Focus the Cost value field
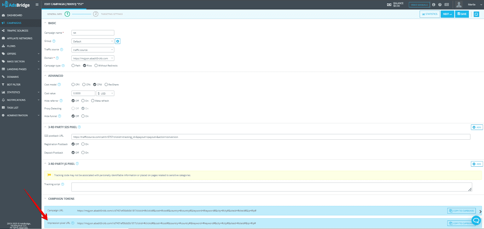The width and height of the screenshot is (484, 229). (83, 93)
